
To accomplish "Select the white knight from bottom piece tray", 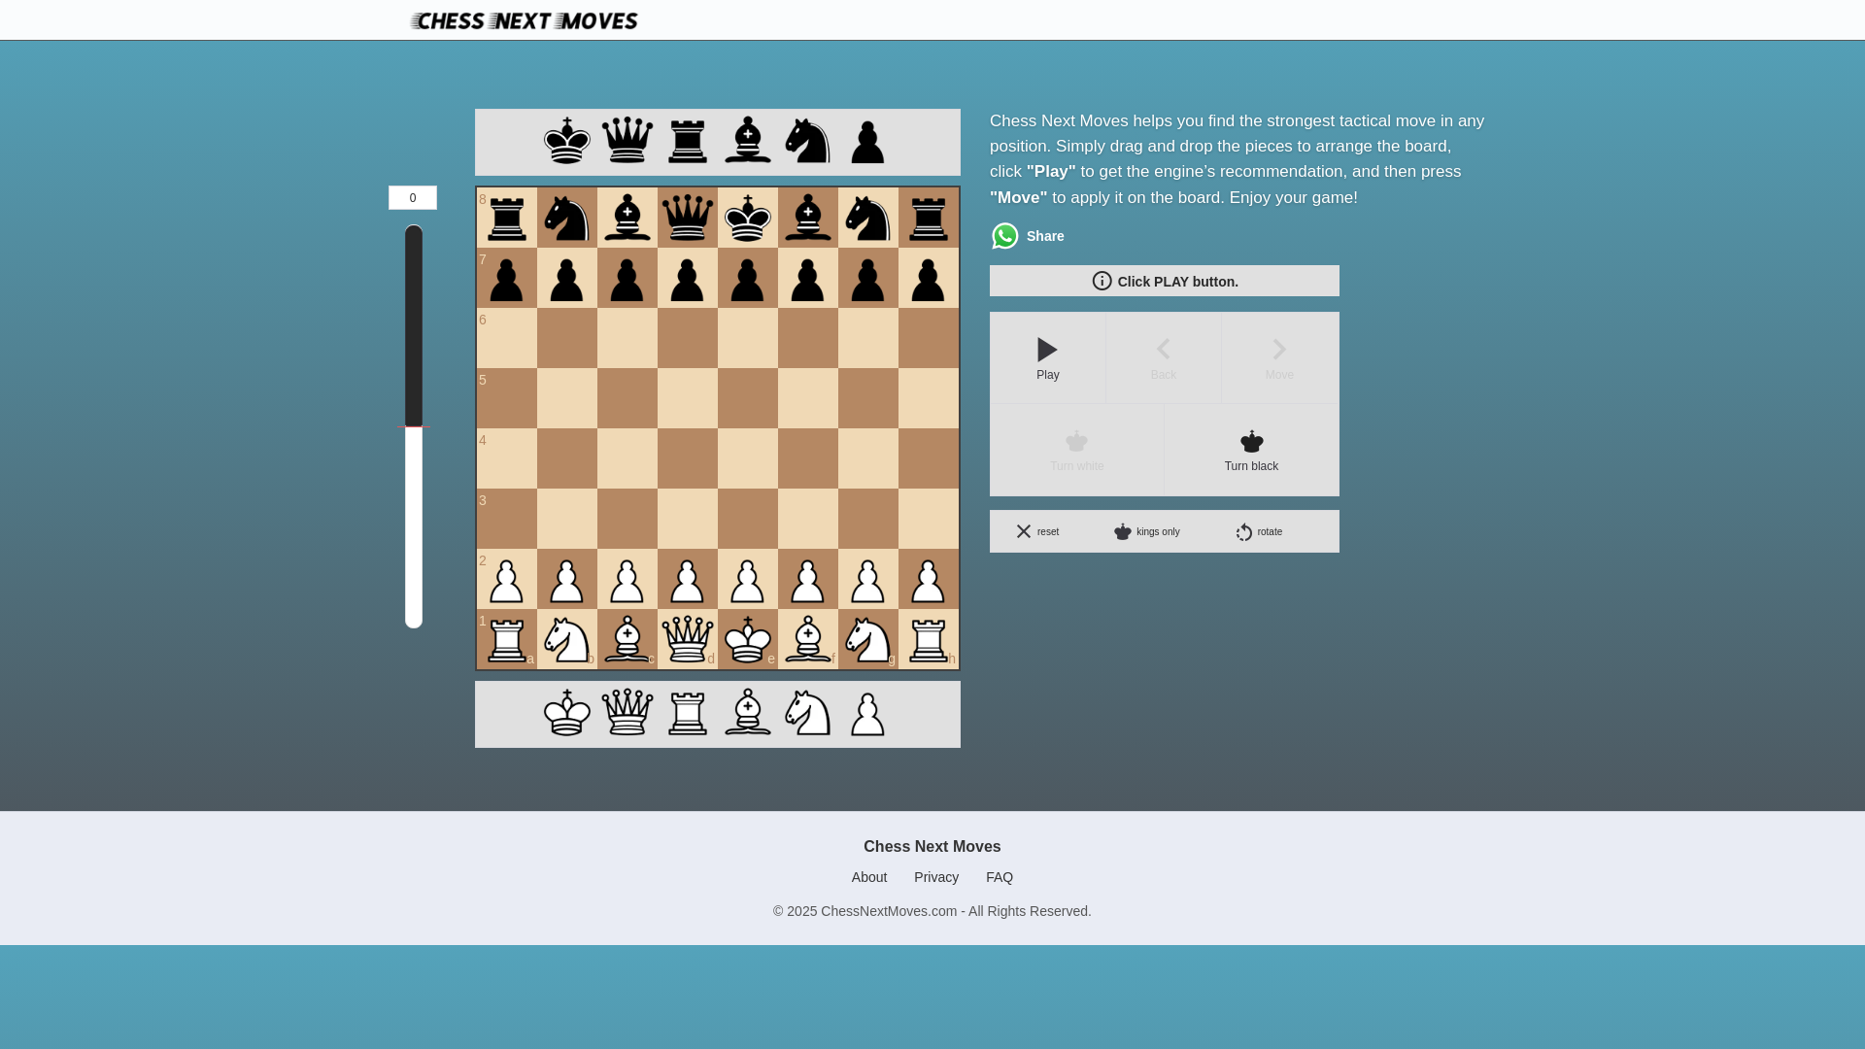I will coord(808,713).
